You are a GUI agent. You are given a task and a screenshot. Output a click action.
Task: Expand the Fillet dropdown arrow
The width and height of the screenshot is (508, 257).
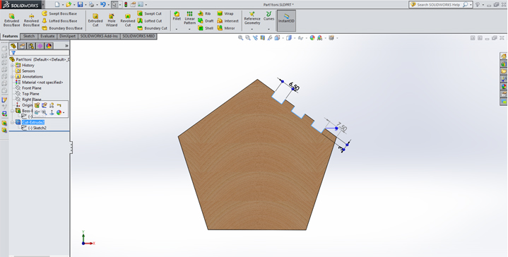(177, 29)
